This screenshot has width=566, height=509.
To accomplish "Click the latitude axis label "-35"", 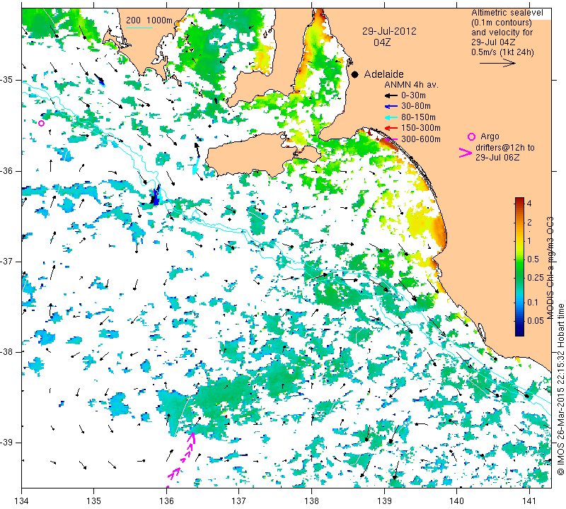I will [7, 80].
